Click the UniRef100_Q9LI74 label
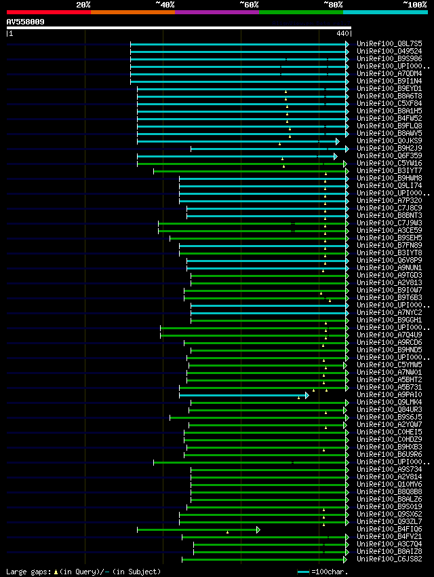 [389, 185]
